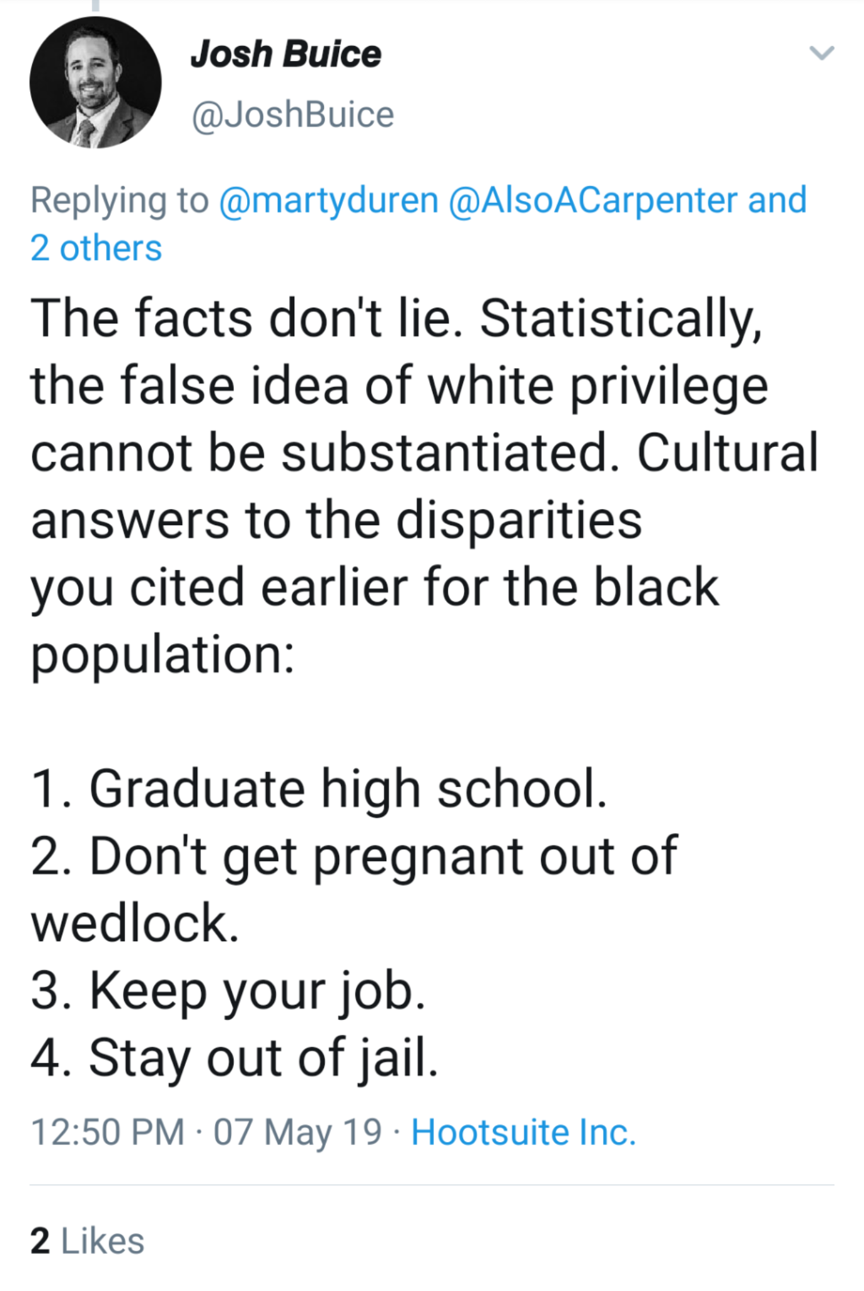The image size is (864, 1291).
Task: Click the 'Stay out of jail' line
Action: click(x=234, y=1058)
